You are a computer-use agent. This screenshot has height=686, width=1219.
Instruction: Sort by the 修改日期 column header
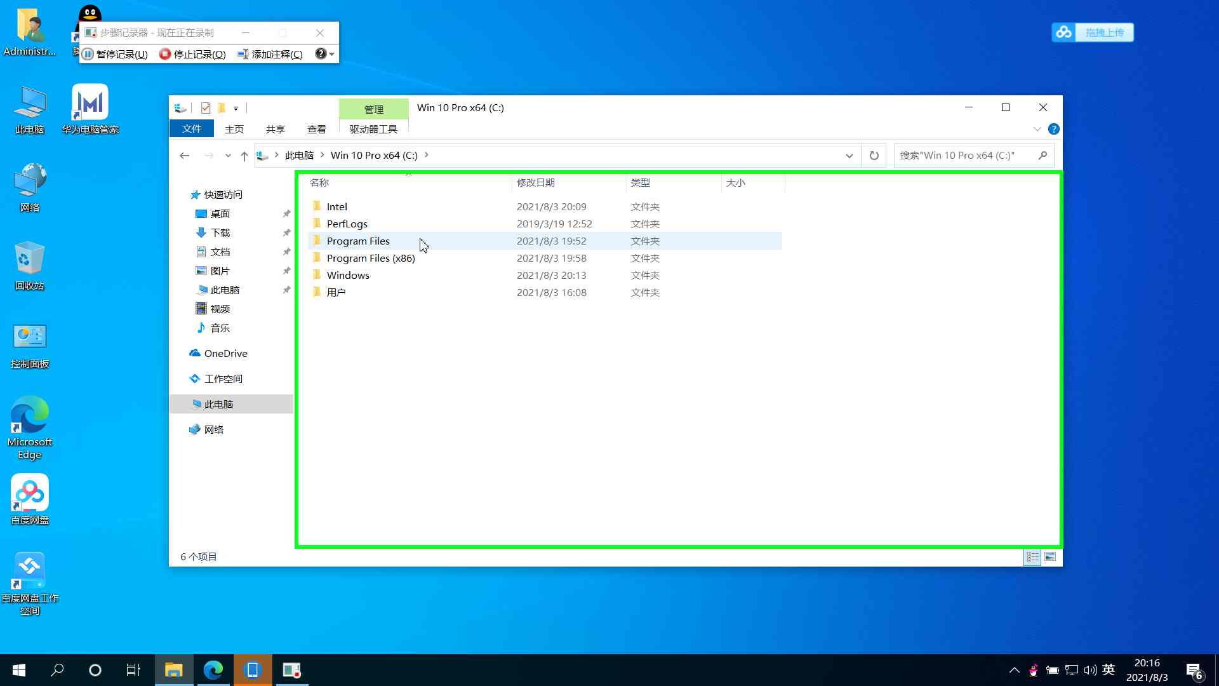(x=536, y=183)
